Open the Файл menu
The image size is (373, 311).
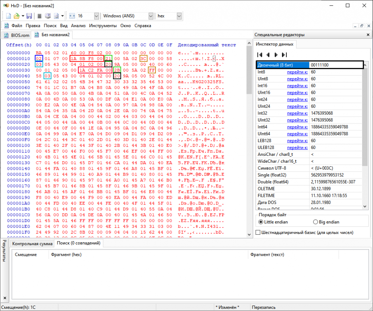pyautogui.click(x=17, y=26)
